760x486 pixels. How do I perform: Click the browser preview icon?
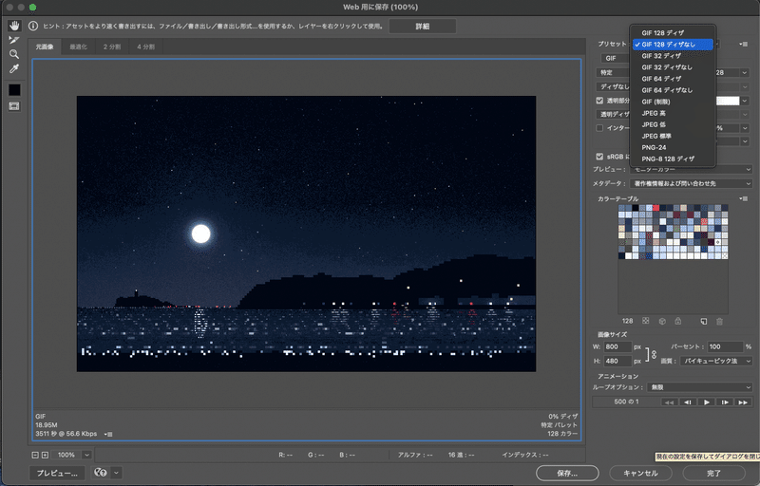[101, 473]
